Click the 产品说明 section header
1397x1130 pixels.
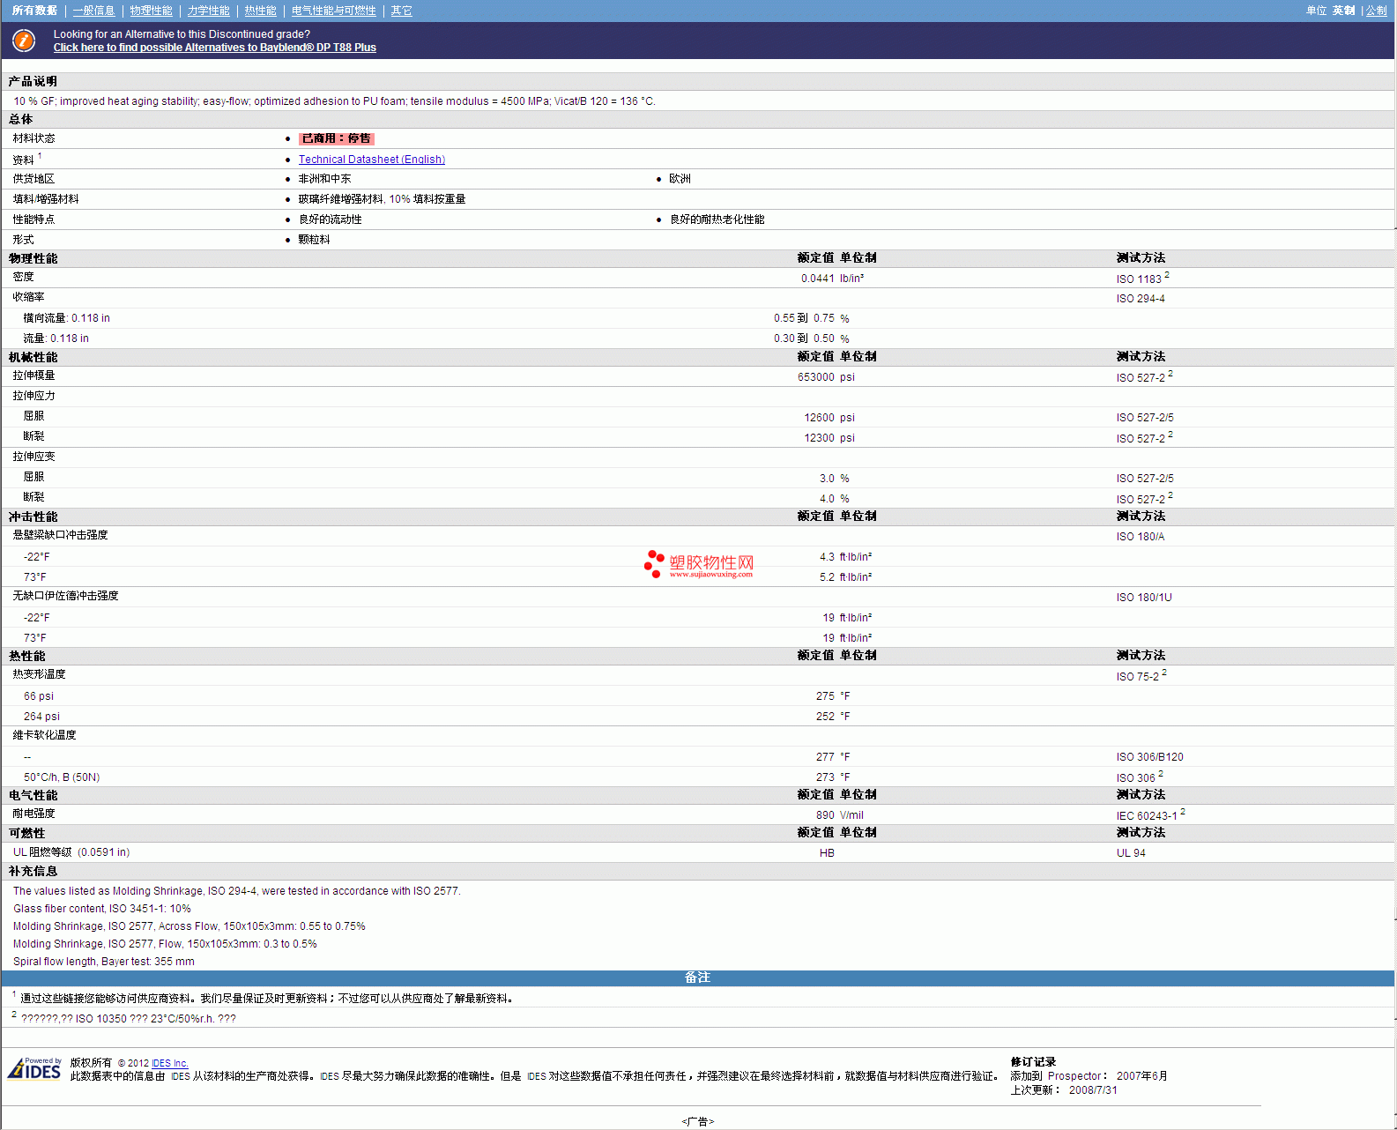click(33, 81)
